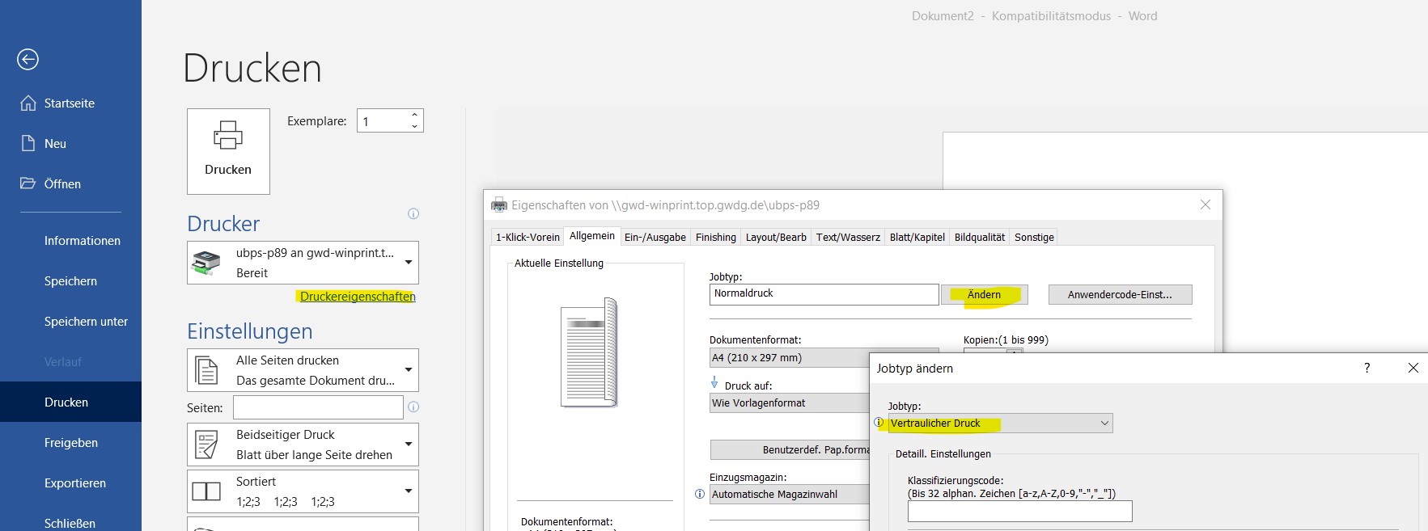This screenshot has width=1428, height=531.
Task: Close the Jobtyp ändern dialog
Action: click(1413, 368)
